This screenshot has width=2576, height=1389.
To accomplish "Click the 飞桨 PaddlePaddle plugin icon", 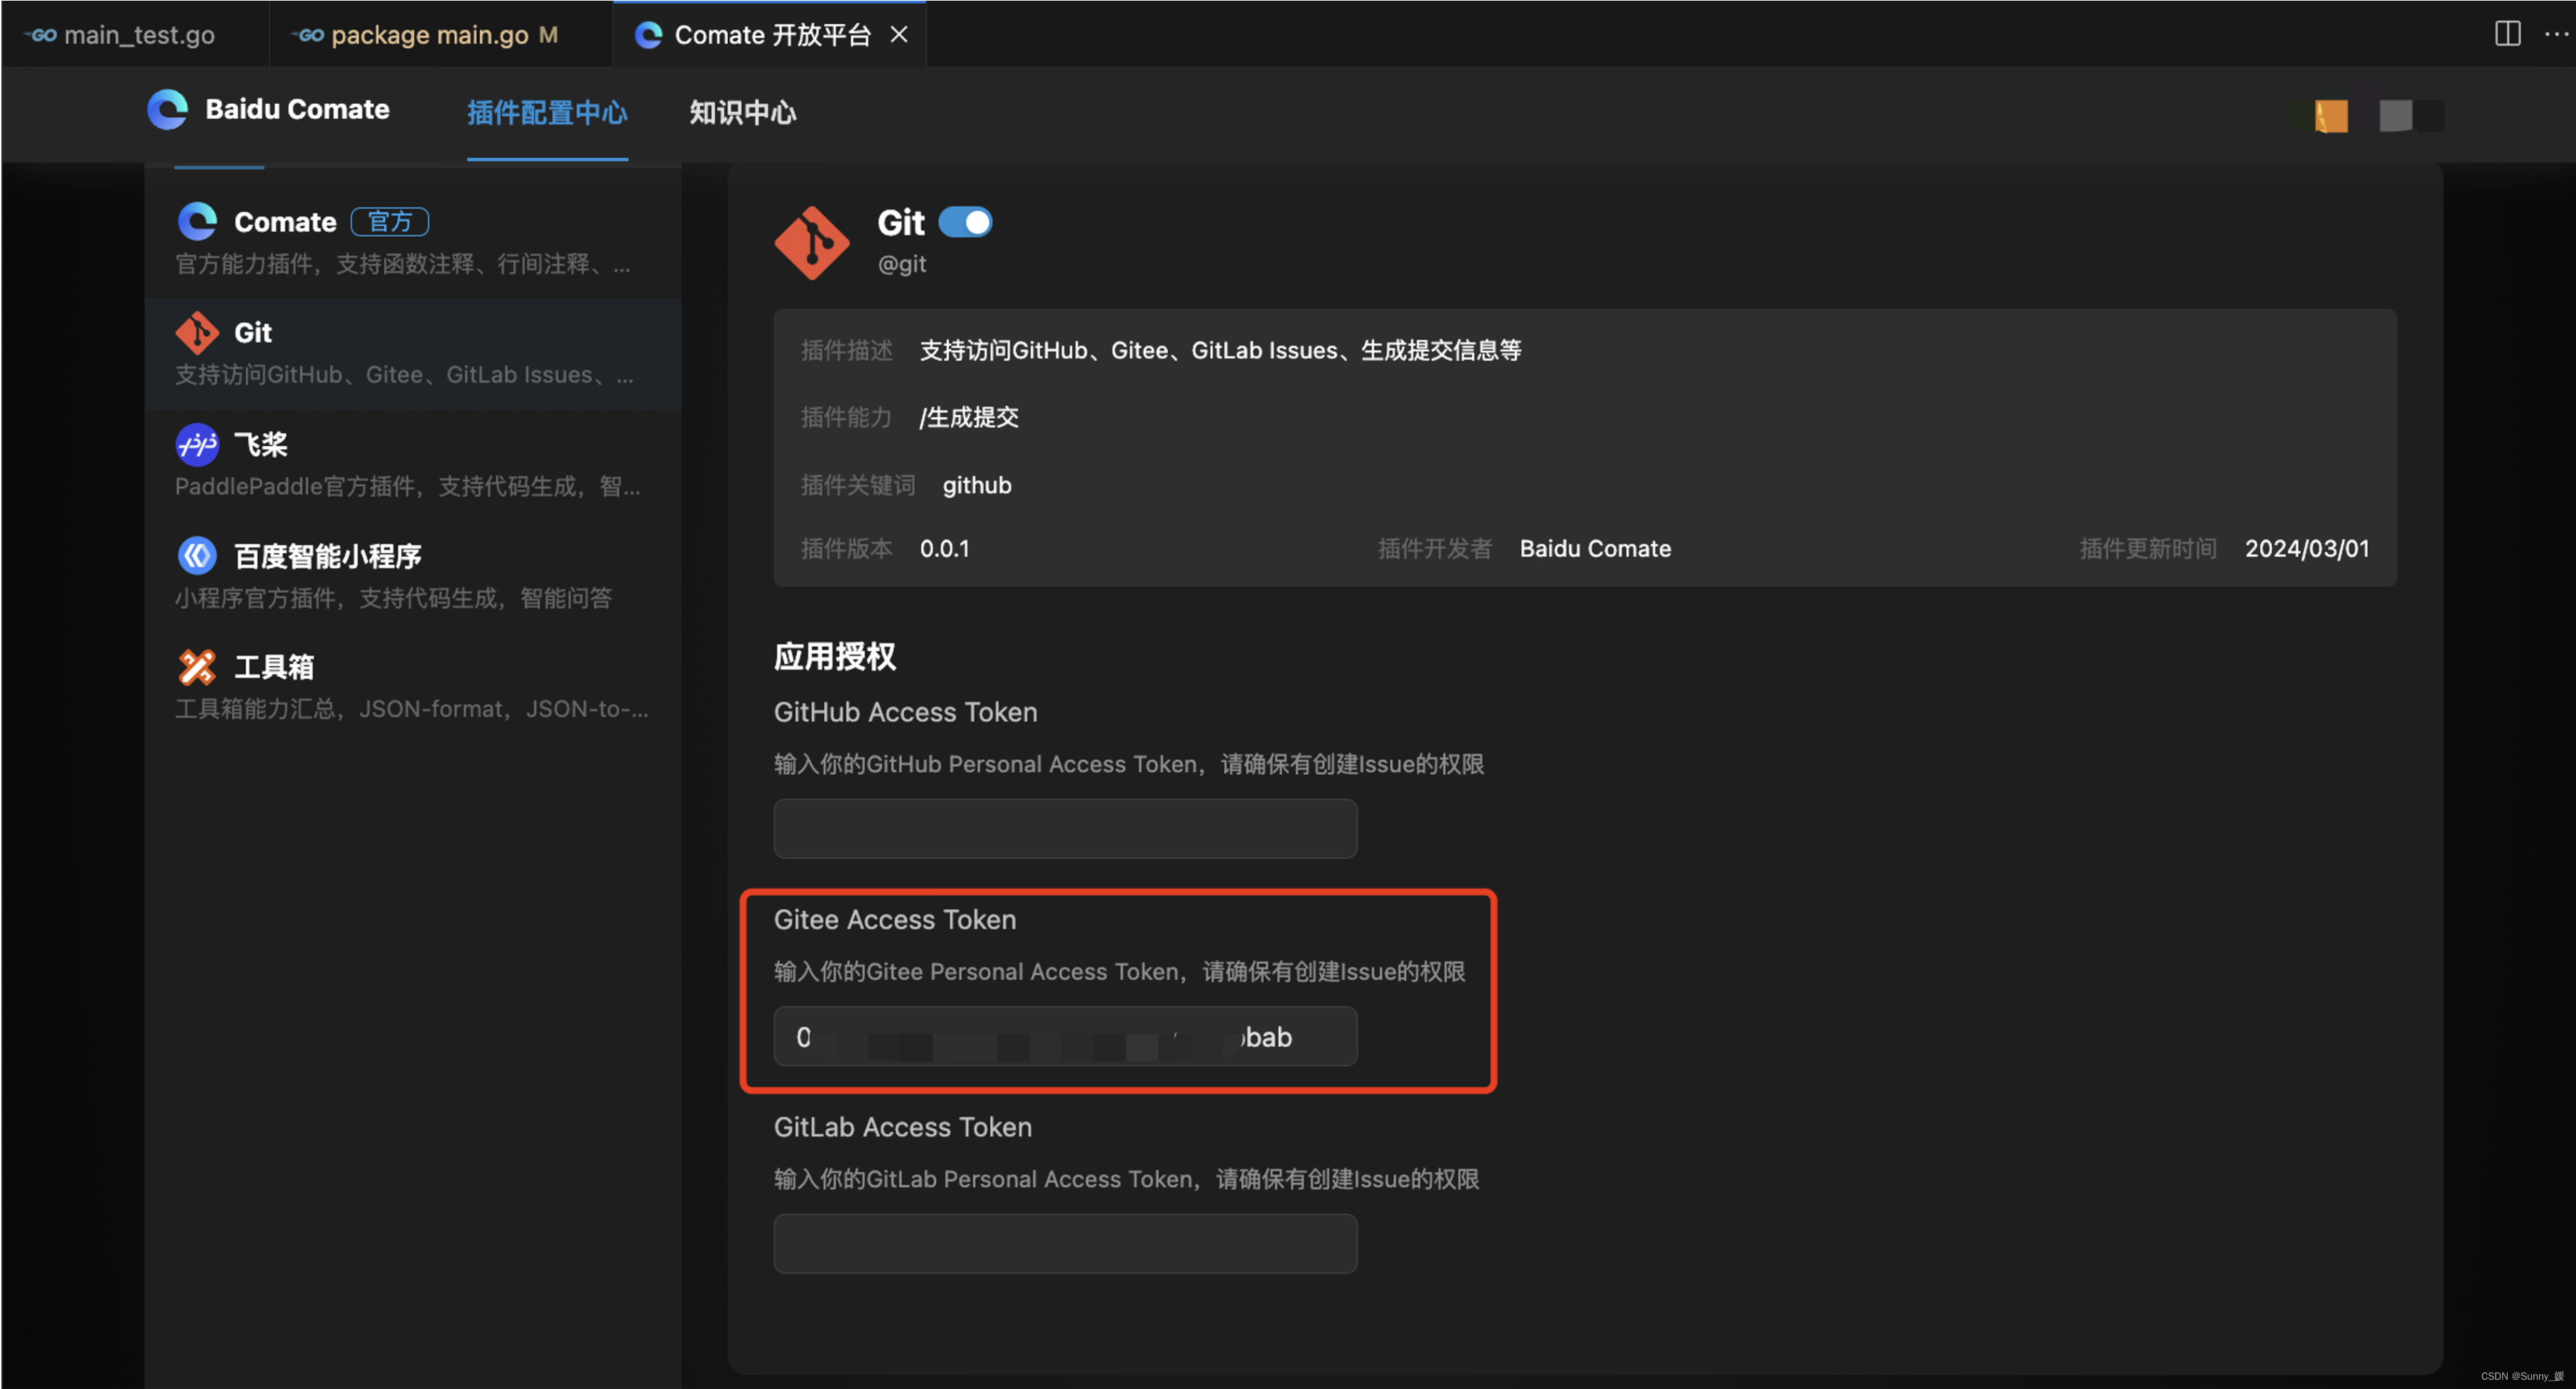I will click(197, 444).
